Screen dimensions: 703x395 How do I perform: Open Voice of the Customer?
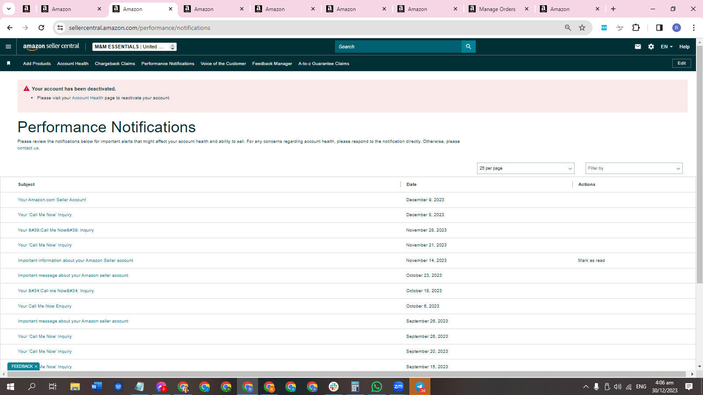click(223, 64)
